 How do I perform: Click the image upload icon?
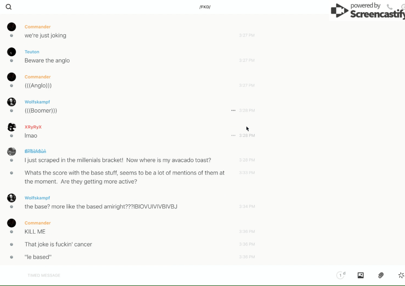click(360, 275)
